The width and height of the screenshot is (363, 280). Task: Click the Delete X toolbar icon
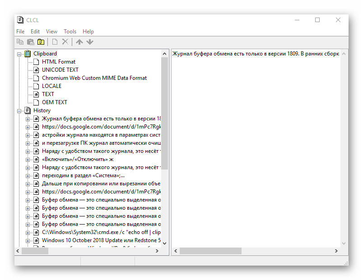[x=65, y=42]
